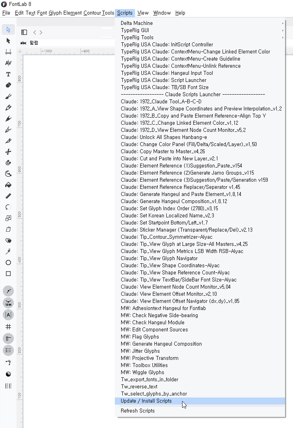Select the Guides tool with dashed lines
The image size is (293, 428).
[8, 52]
